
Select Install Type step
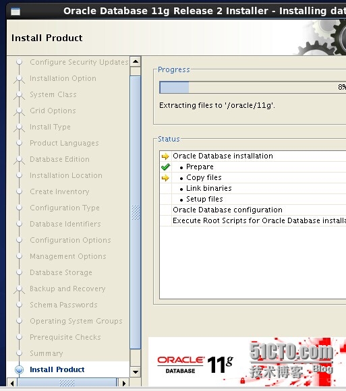(50, 127)
